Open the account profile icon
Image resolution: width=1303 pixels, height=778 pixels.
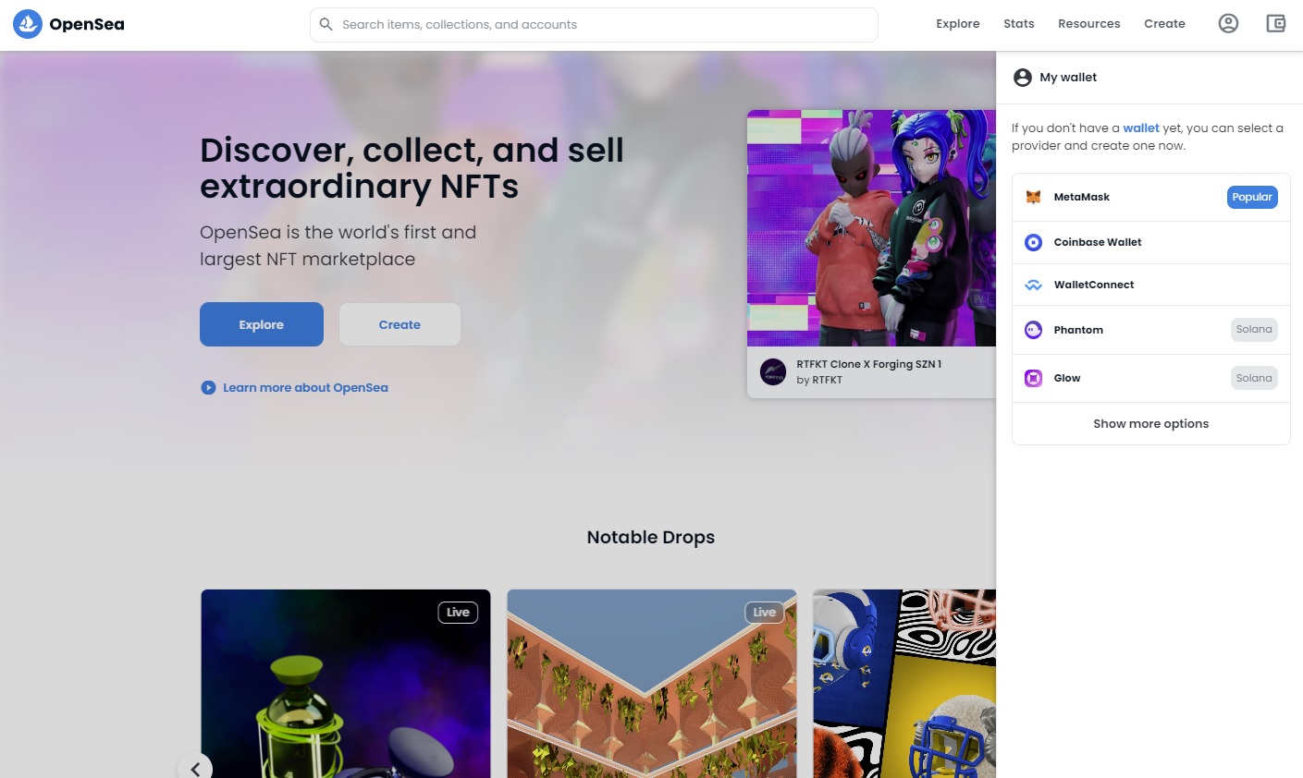click(1228, 23)
